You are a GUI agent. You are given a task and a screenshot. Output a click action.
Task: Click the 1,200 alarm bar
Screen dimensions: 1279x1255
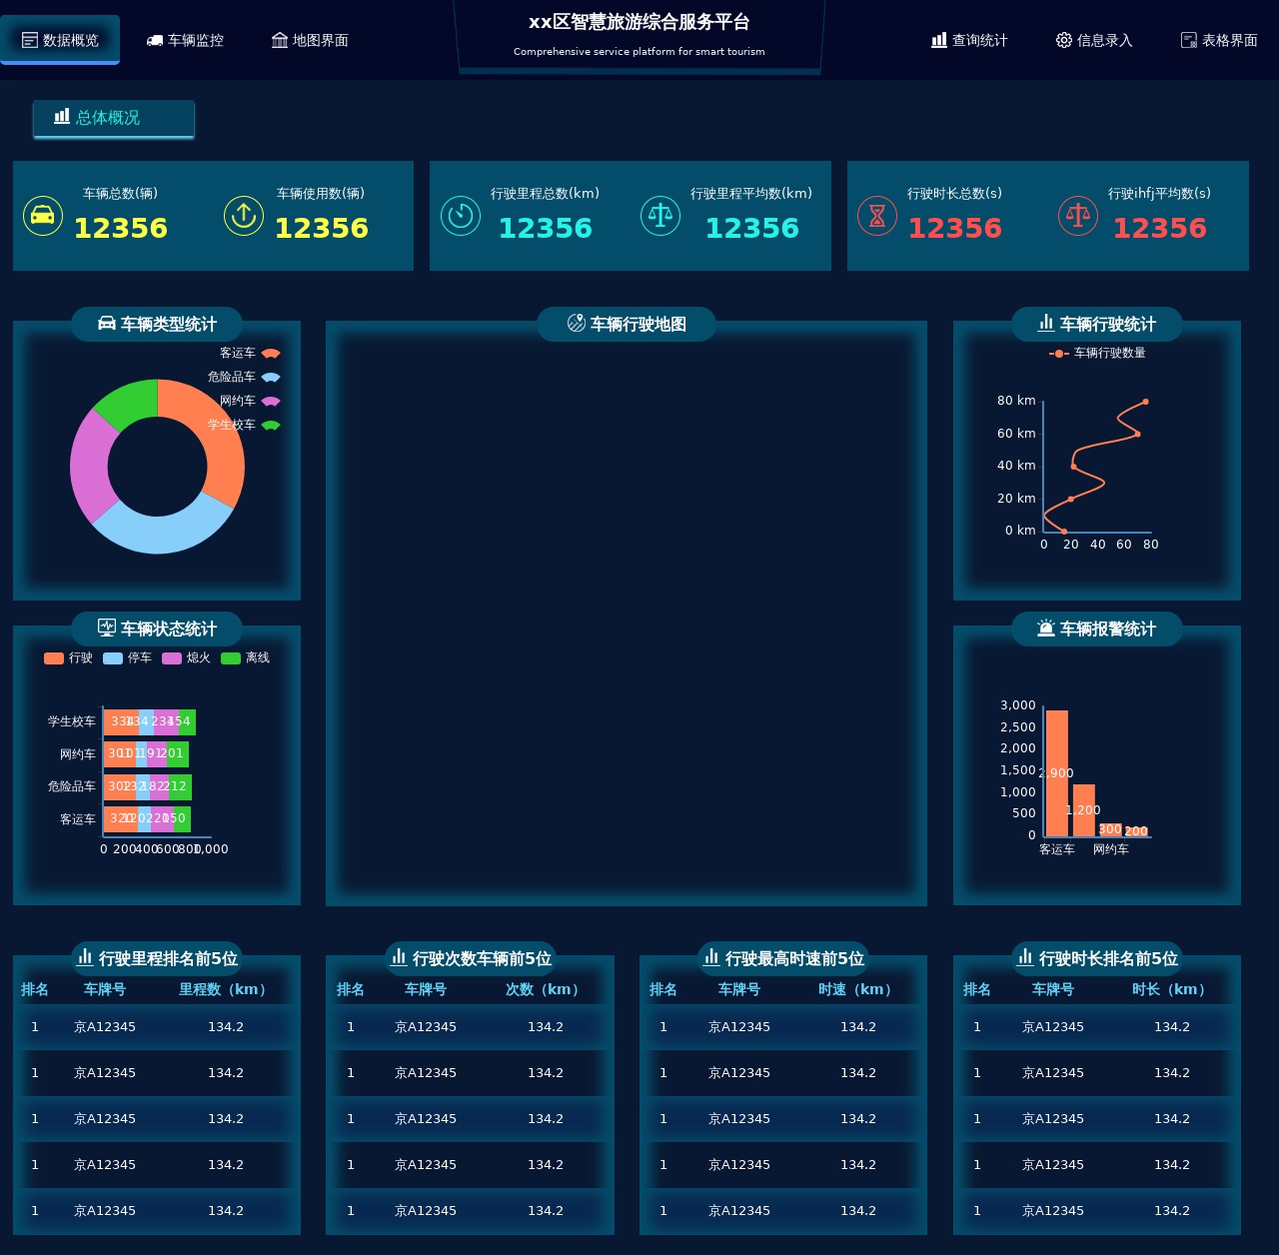1083,810
